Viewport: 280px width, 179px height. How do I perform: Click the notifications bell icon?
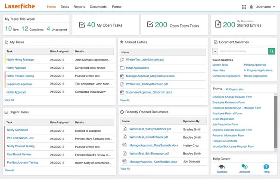[251, 7]
